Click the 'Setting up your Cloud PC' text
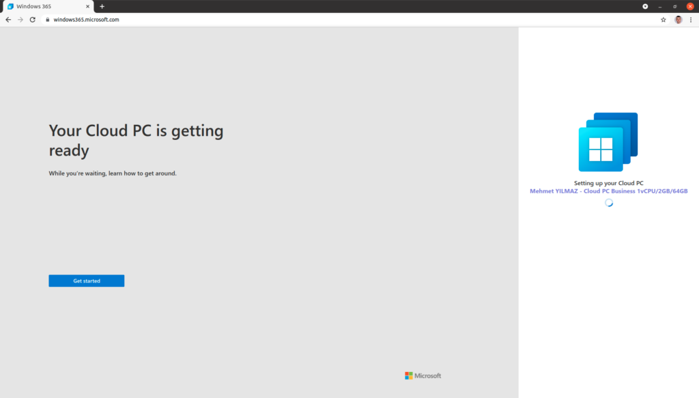Viewport: 699px width, 398px height. point(608,183)
